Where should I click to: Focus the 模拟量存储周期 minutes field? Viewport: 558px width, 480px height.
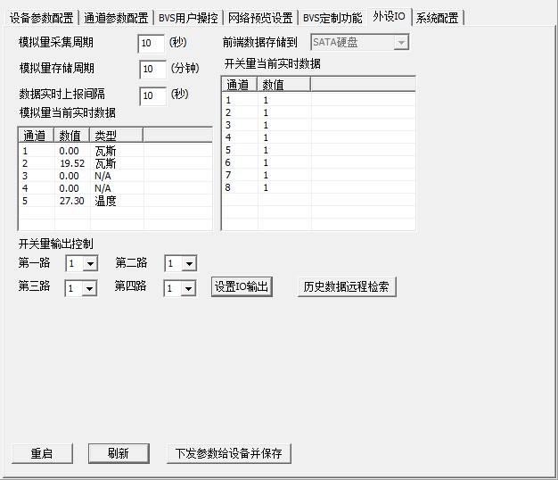tap(152, 69)
